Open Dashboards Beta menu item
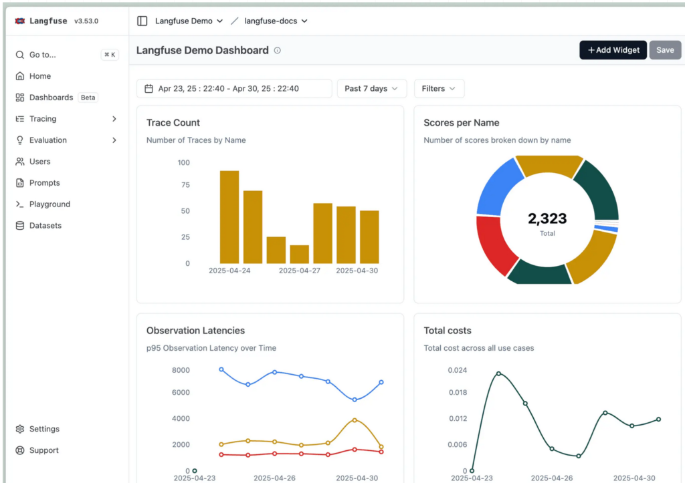 (x=52, y=98)
